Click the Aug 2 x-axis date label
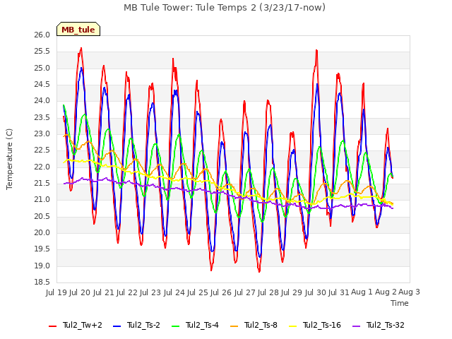Viewport: 452px width, 339px height. coord(386,292)
